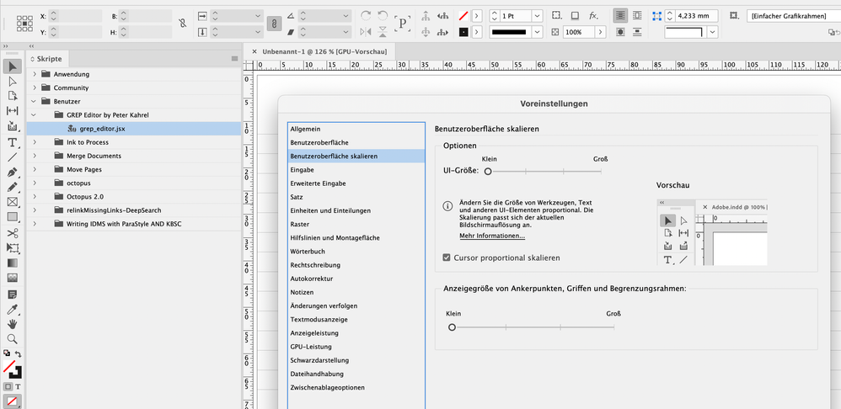This screenshot has height=409, width=841.
Task: Toggle width and height proportions link
Action: 182,24
